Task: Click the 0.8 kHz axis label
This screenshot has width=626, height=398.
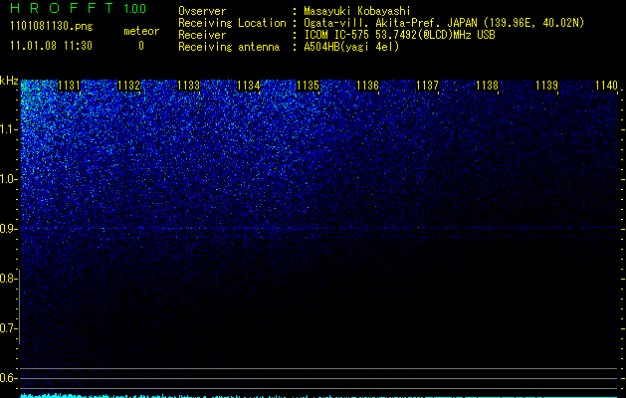Action: pos(8,279)
